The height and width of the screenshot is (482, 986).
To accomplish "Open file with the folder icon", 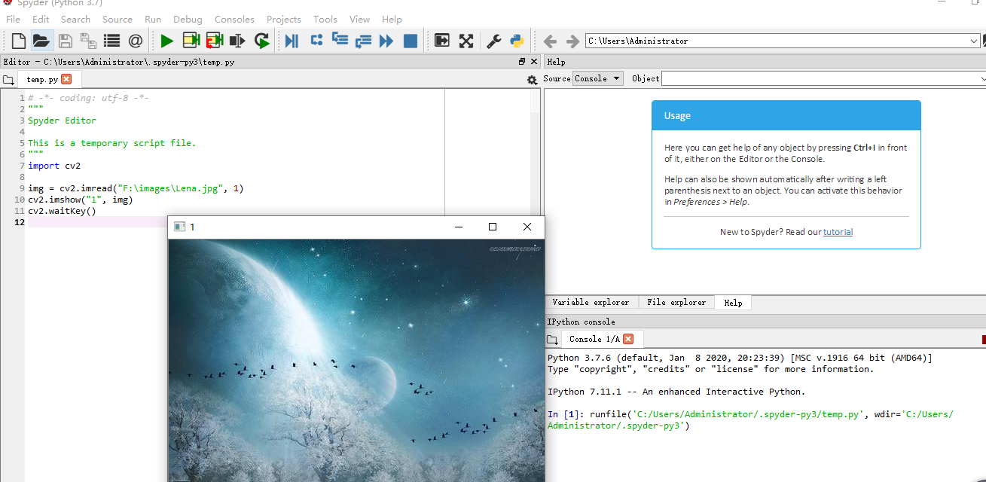I will click(x=41, y=41).
